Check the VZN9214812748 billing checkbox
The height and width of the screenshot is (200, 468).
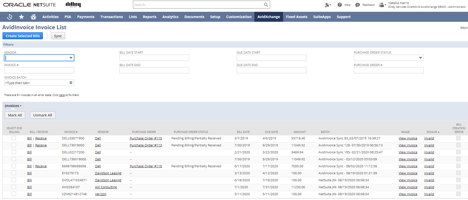[x=14, y=194]
